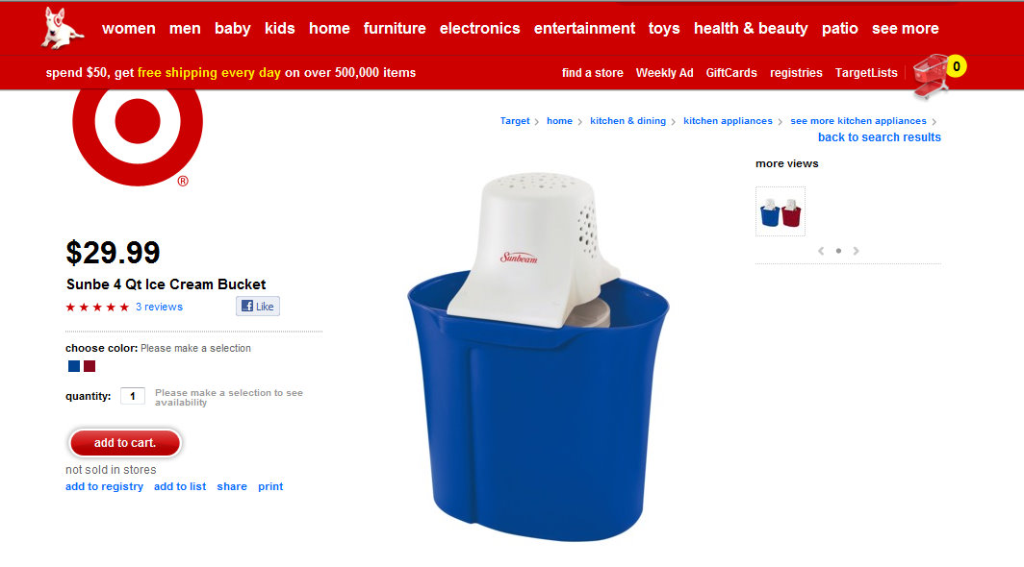Image resolution: width=1024 pixels, height=567 pixels.
Task: Click the five-star rating
Action: [x=97, y=308]
